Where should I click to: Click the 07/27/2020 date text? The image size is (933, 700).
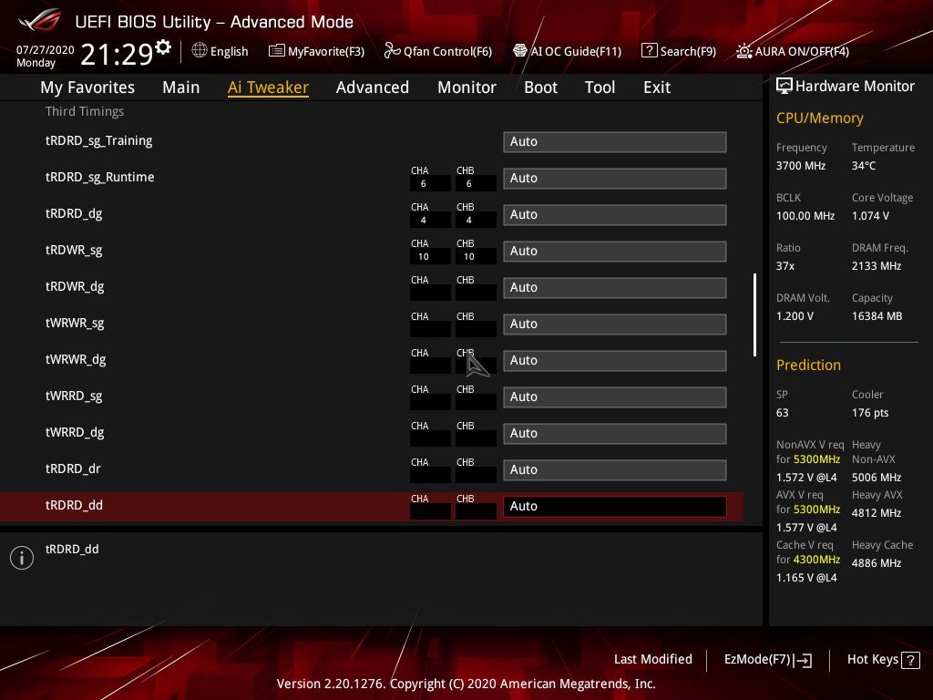coord(46,49)
